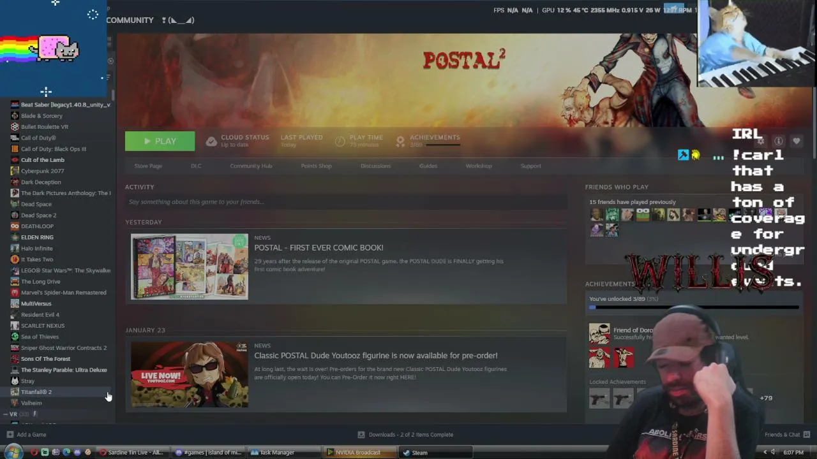Screen dimensions: 817x459
Task: Click the Cult of the Lamb icon
Action: point(15,160)
